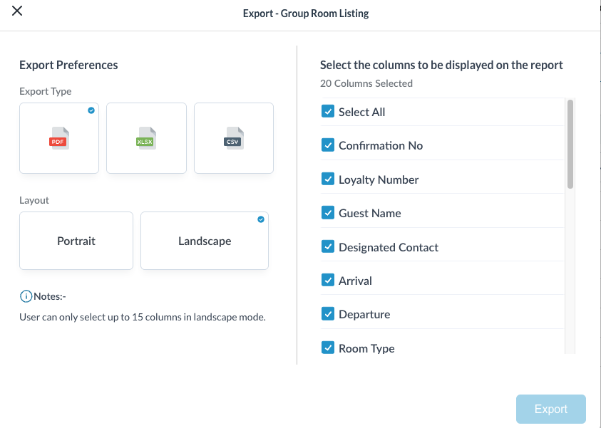Screen dimensions: 601x428
Task: Uncheck the Confirmation No column
Action: coord(328,145)
